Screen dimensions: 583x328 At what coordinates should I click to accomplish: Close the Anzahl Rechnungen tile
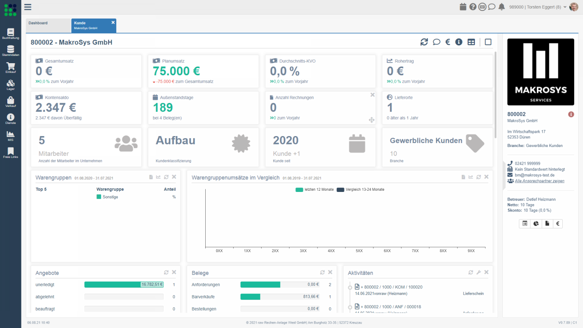click(372, 95)
